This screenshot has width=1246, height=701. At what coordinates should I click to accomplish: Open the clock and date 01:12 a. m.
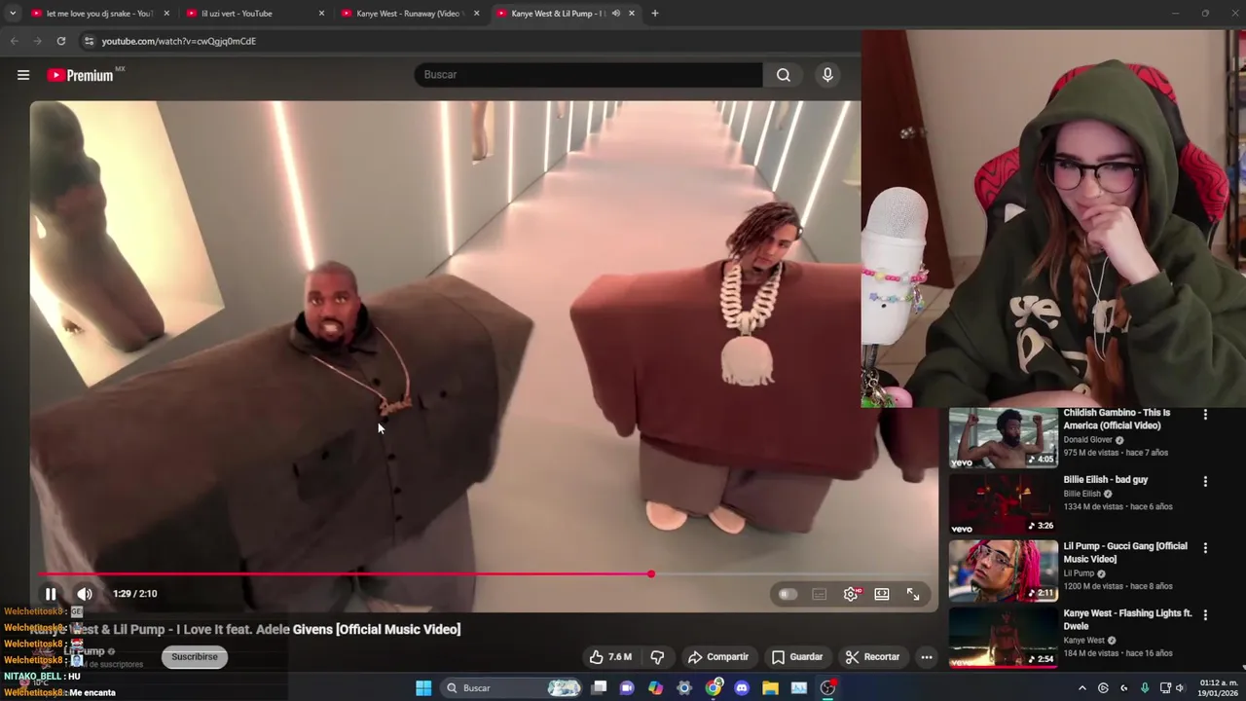click(1219, 688)
